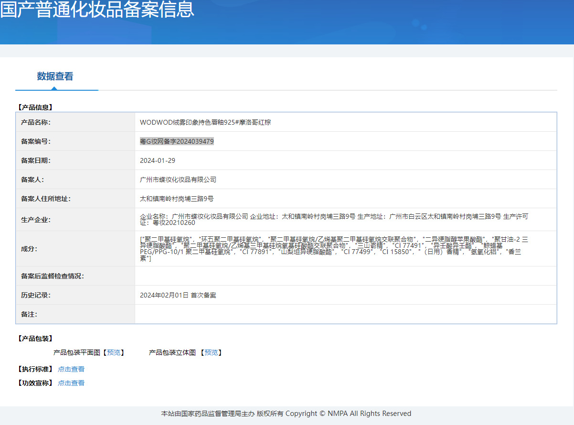This screenshot has height=425, width=574.
Task: Click the 备案人 row label
Action: click(x=32, y=180)
